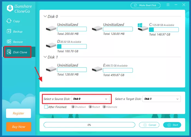Click the 'Select a Target Disk:' label
Image resolution: width=191 pixels, height=137 pixels.
128,99
